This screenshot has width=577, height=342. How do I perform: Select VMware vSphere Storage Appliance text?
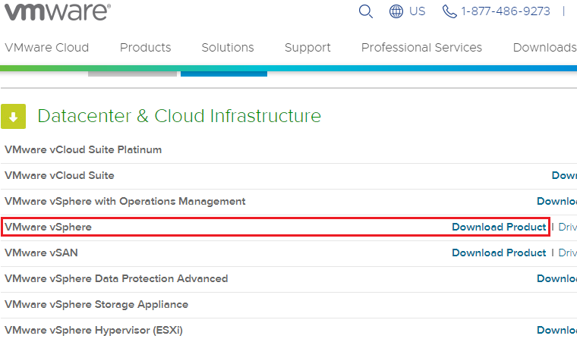(x=96, y=305)
